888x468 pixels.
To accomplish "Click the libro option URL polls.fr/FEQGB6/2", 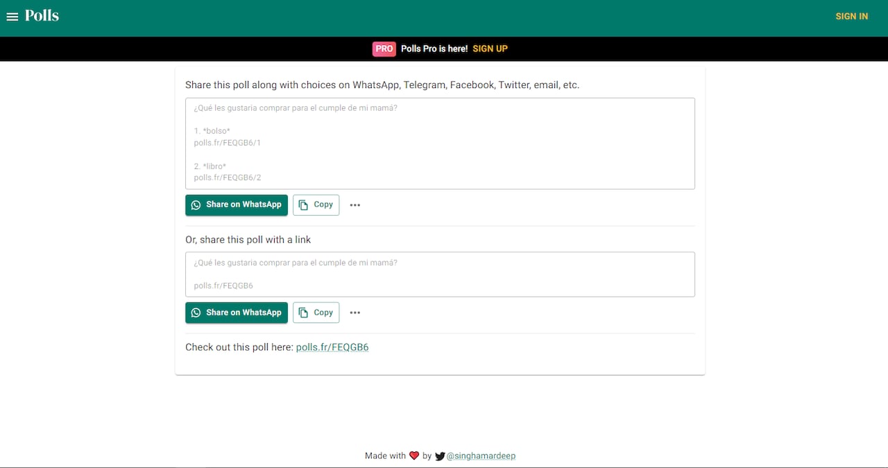I will [x=228, y=177].
